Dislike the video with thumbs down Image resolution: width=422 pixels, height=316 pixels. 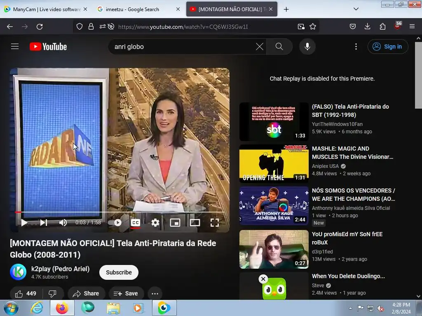[52, 293]
